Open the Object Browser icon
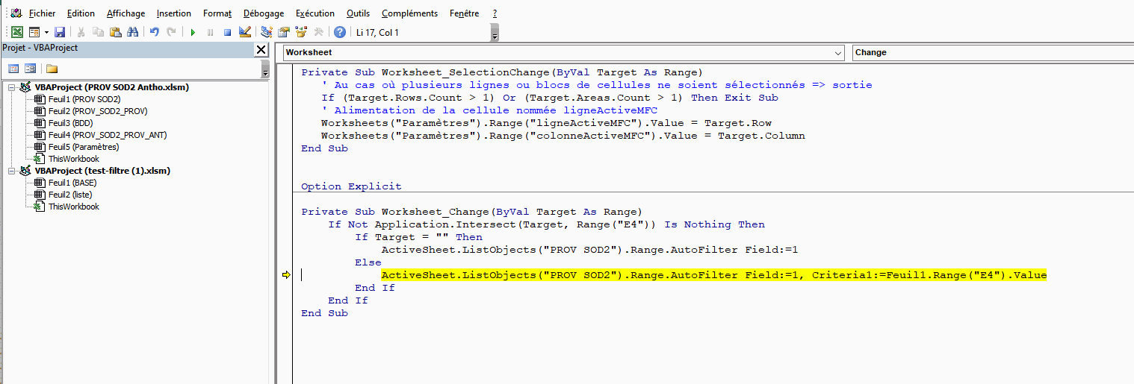This screenshot has height=384, width=1134. (x=301, y=32)
